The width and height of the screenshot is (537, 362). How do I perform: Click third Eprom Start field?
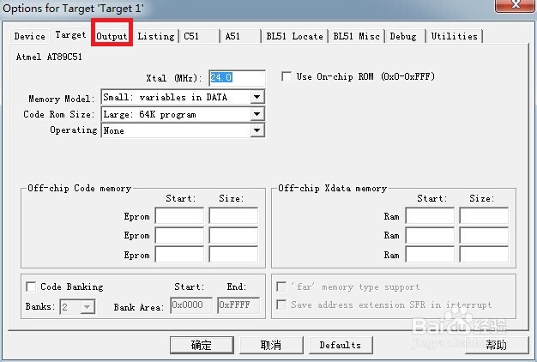179,255
